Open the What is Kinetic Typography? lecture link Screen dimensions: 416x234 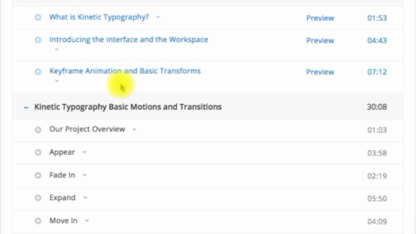pos(99,18)
